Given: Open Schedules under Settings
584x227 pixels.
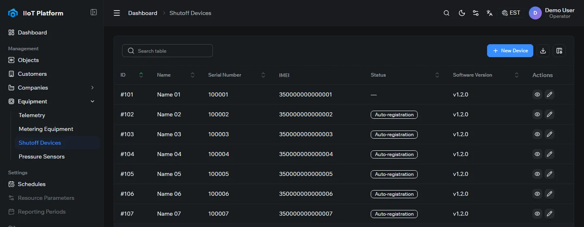Looking at the screenshot, I should coord(52,184).
